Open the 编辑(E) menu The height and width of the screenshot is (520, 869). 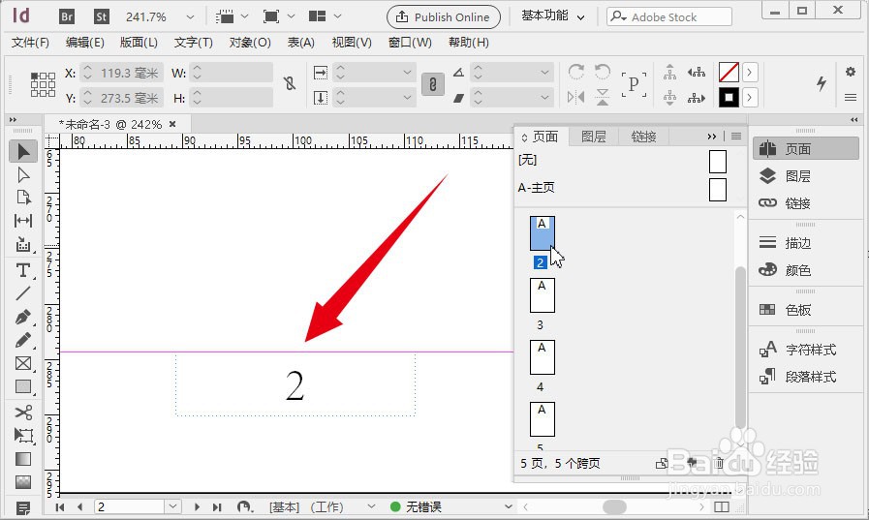[85, 43]
